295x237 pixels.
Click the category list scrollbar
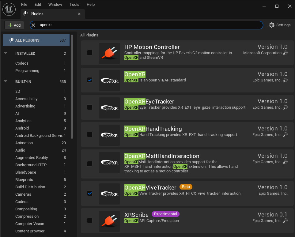point(72,87)
